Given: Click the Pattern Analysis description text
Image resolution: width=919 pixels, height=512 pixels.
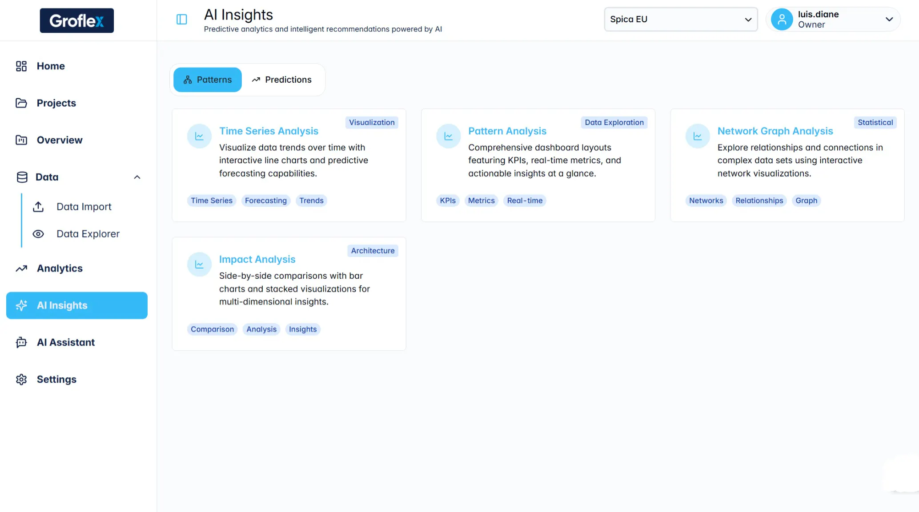Looking at the screenshot, I should tap(545, 160).
